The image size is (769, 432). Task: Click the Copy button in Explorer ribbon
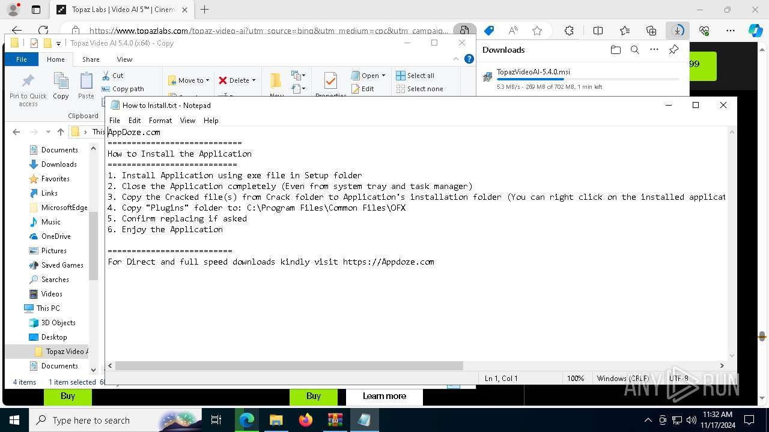coord(61,86)
